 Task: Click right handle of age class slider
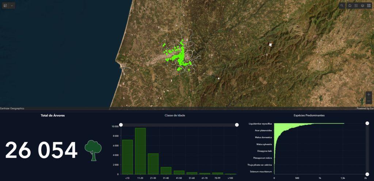pos(237,125)
